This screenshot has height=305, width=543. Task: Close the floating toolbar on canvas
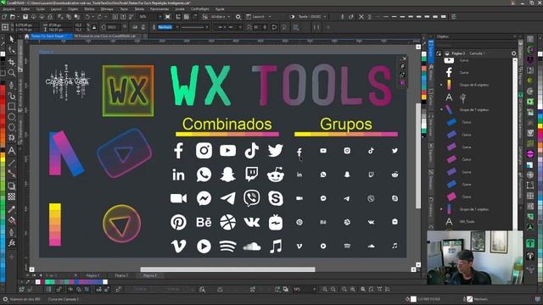point(404,58)
